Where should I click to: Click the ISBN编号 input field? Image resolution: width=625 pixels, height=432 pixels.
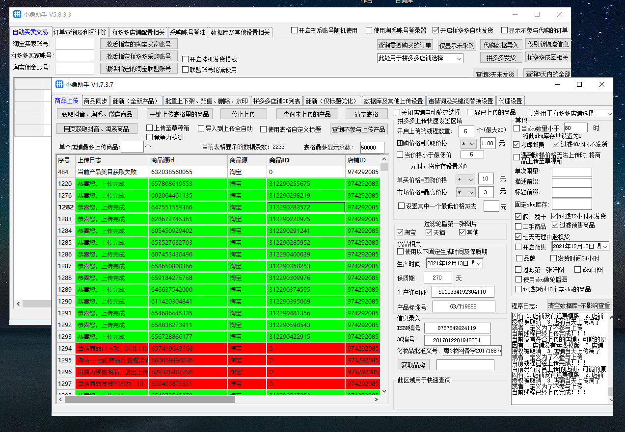(458, 328)
